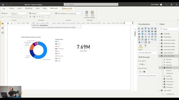The height and width of the screenshot is (100, 179).
Task: Expand the Filters pane
Action: coord(135,29)
